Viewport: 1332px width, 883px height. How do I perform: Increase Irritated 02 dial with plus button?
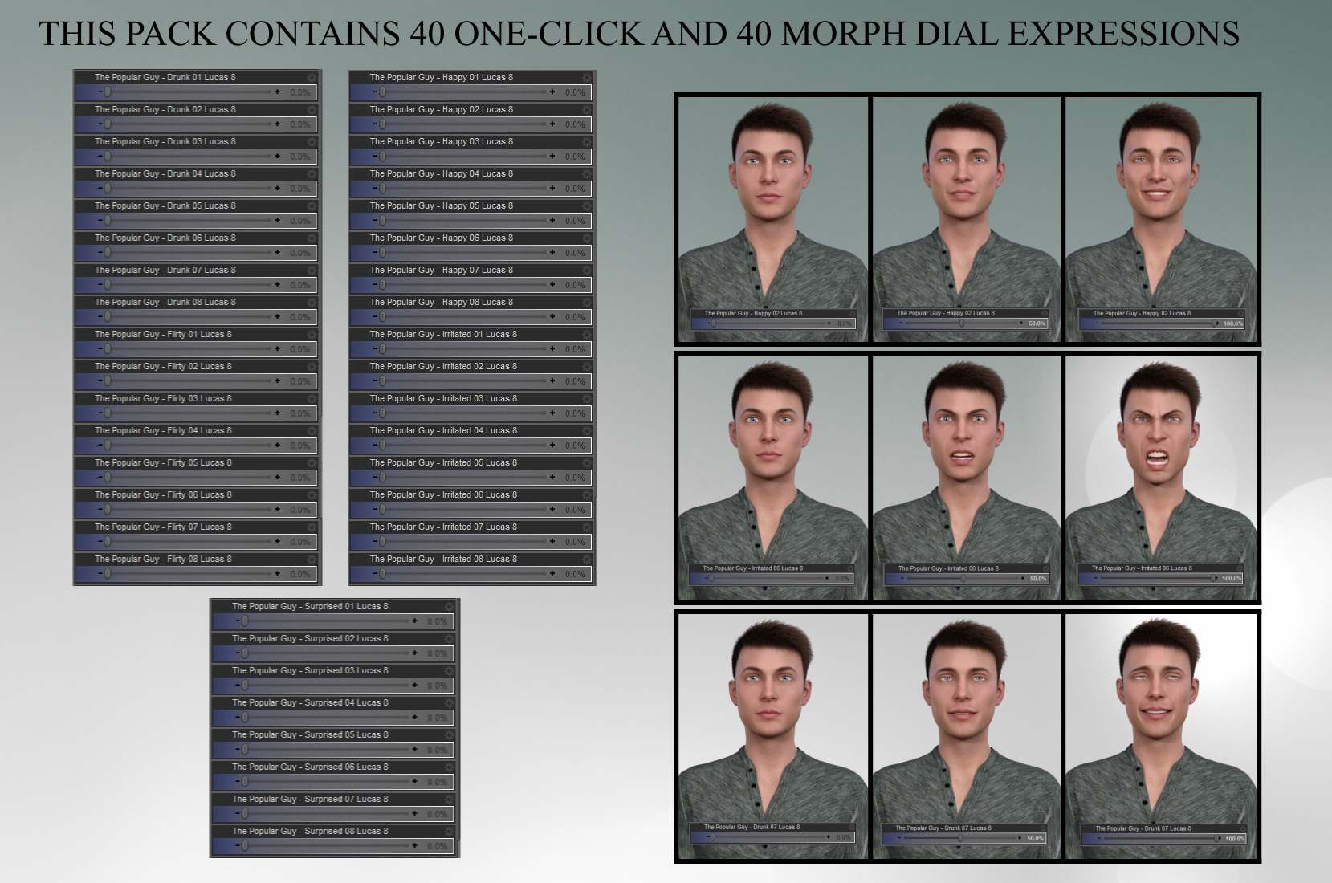(552, 381)
